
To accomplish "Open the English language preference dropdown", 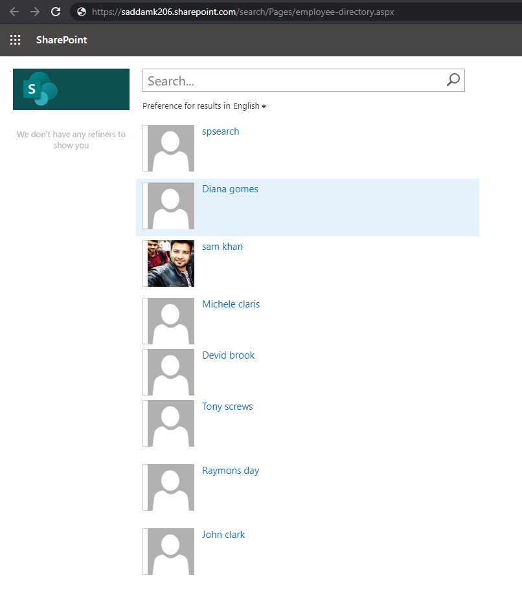I will pos(250,106).
